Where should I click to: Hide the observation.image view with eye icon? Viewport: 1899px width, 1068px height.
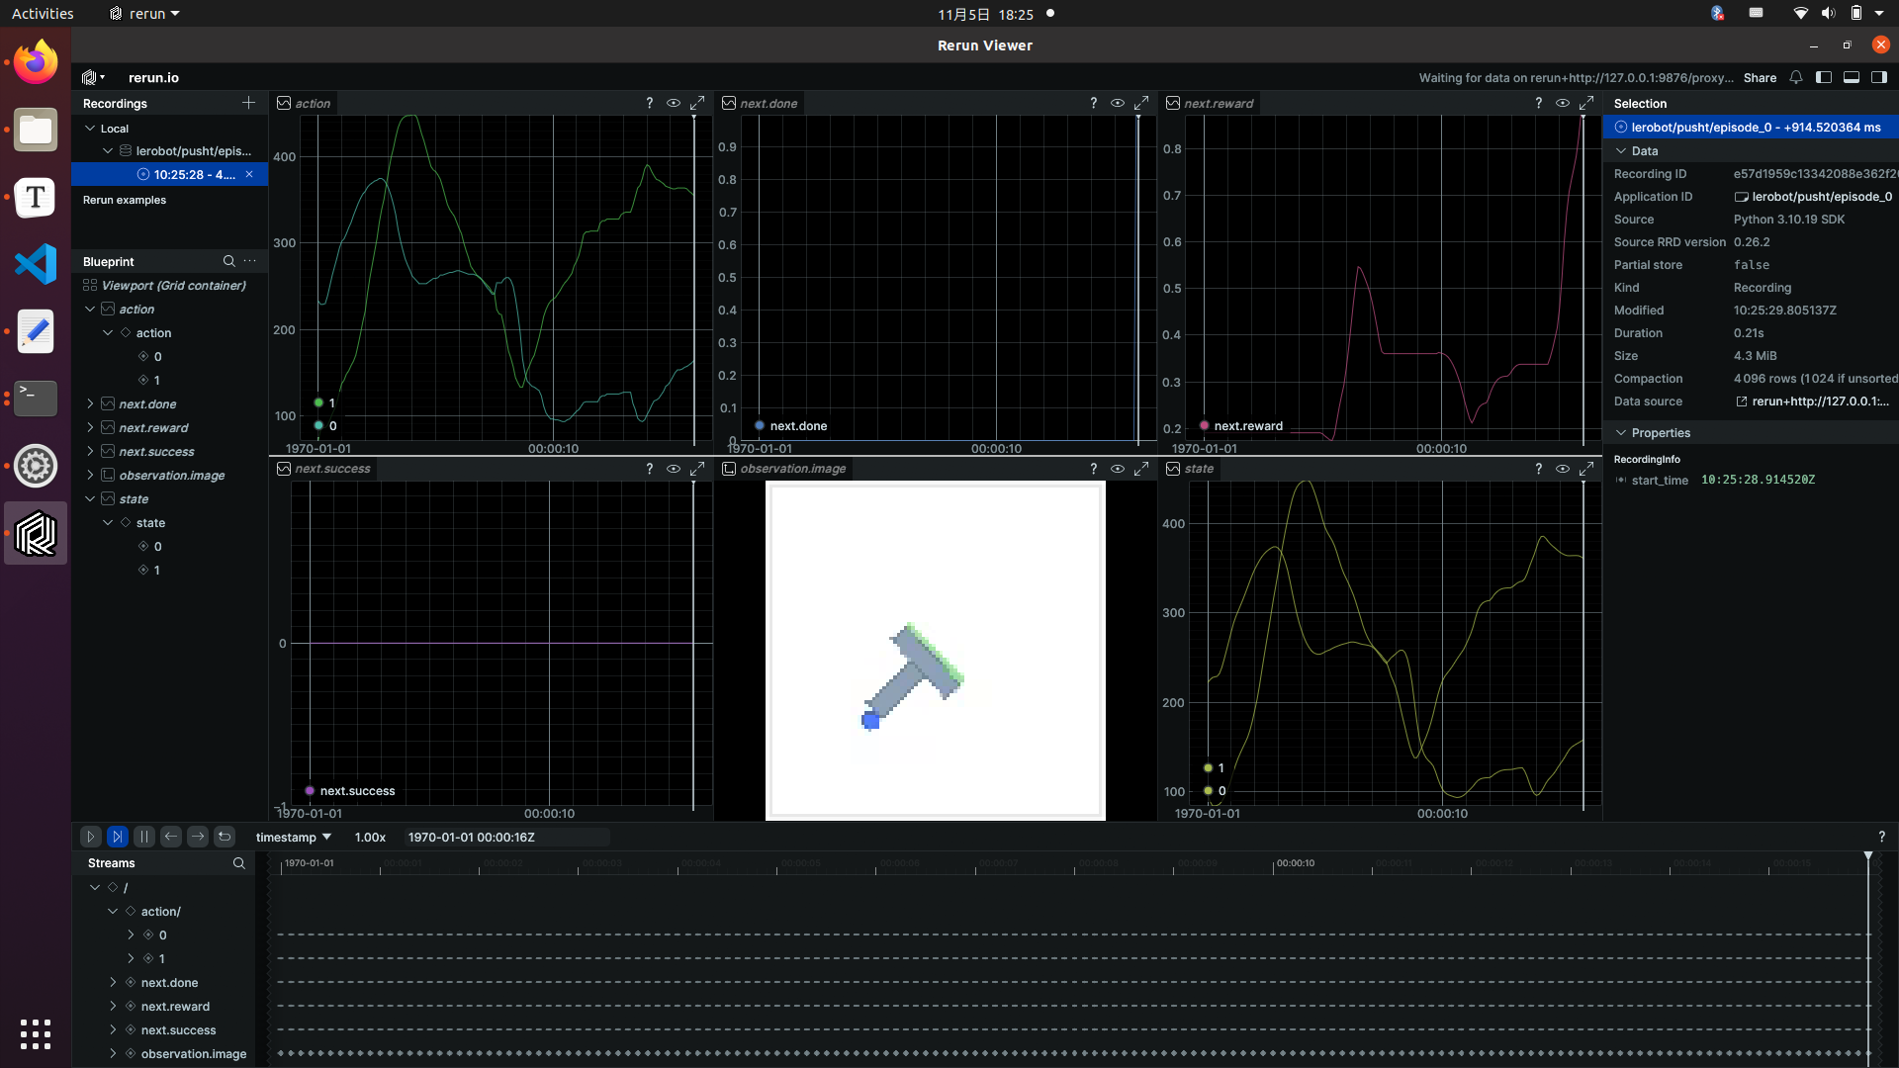point(1118,469)
